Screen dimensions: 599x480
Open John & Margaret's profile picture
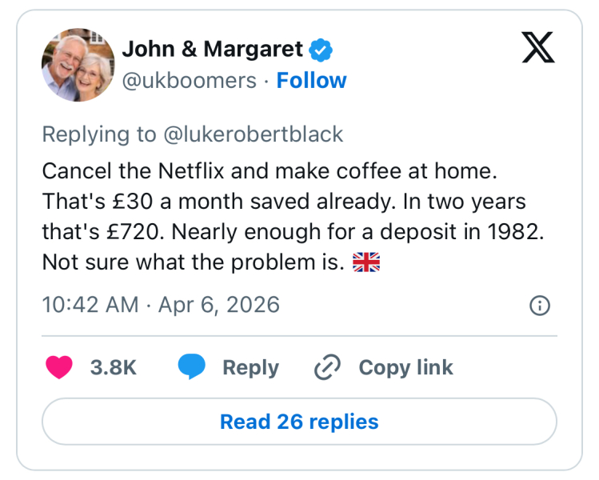78,65
